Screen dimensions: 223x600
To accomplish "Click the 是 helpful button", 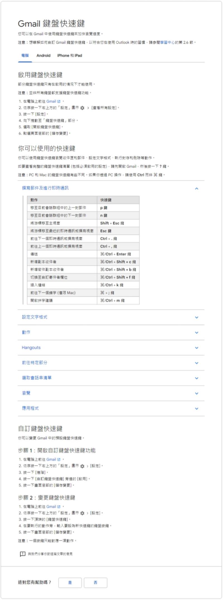I will 70,583.
